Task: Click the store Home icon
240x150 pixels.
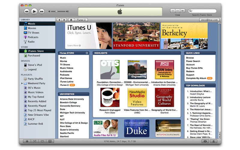Action: (71, 20)
